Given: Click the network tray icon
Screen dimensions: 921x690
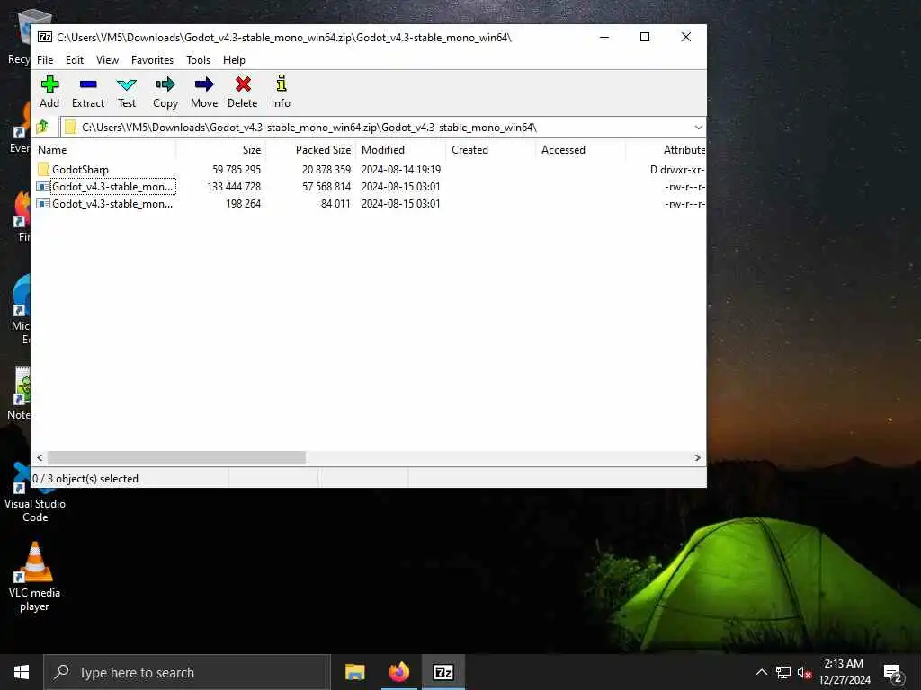Looking at the screenshot, I should point(783,672).
